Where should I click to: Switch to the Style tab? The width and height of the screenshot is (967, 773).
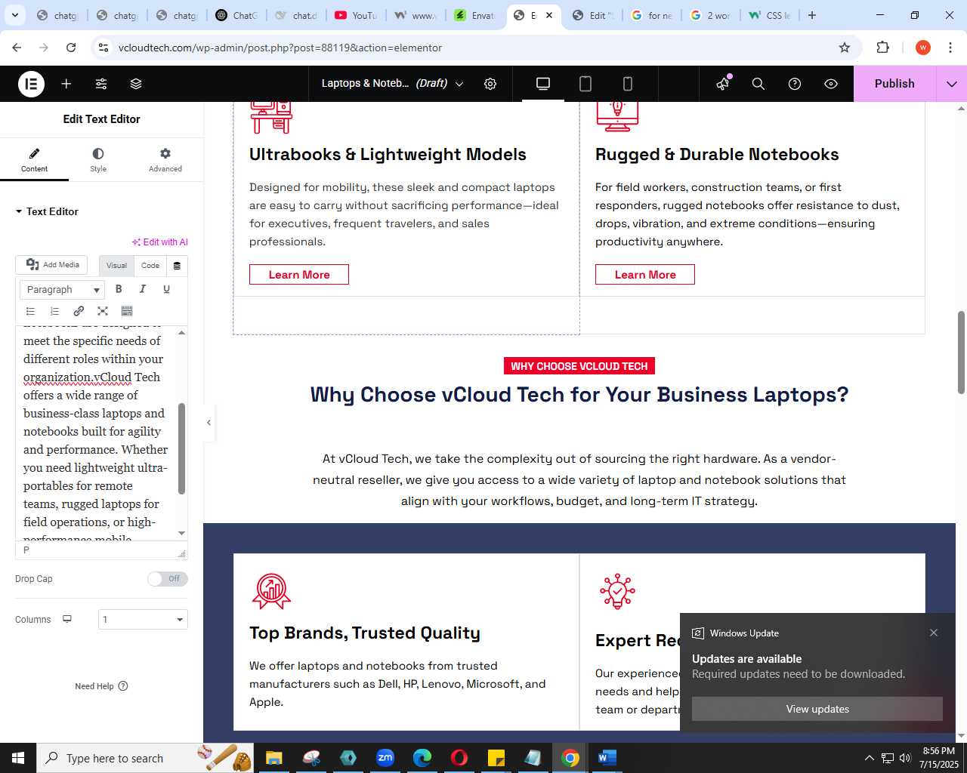[x=98, y=160]
